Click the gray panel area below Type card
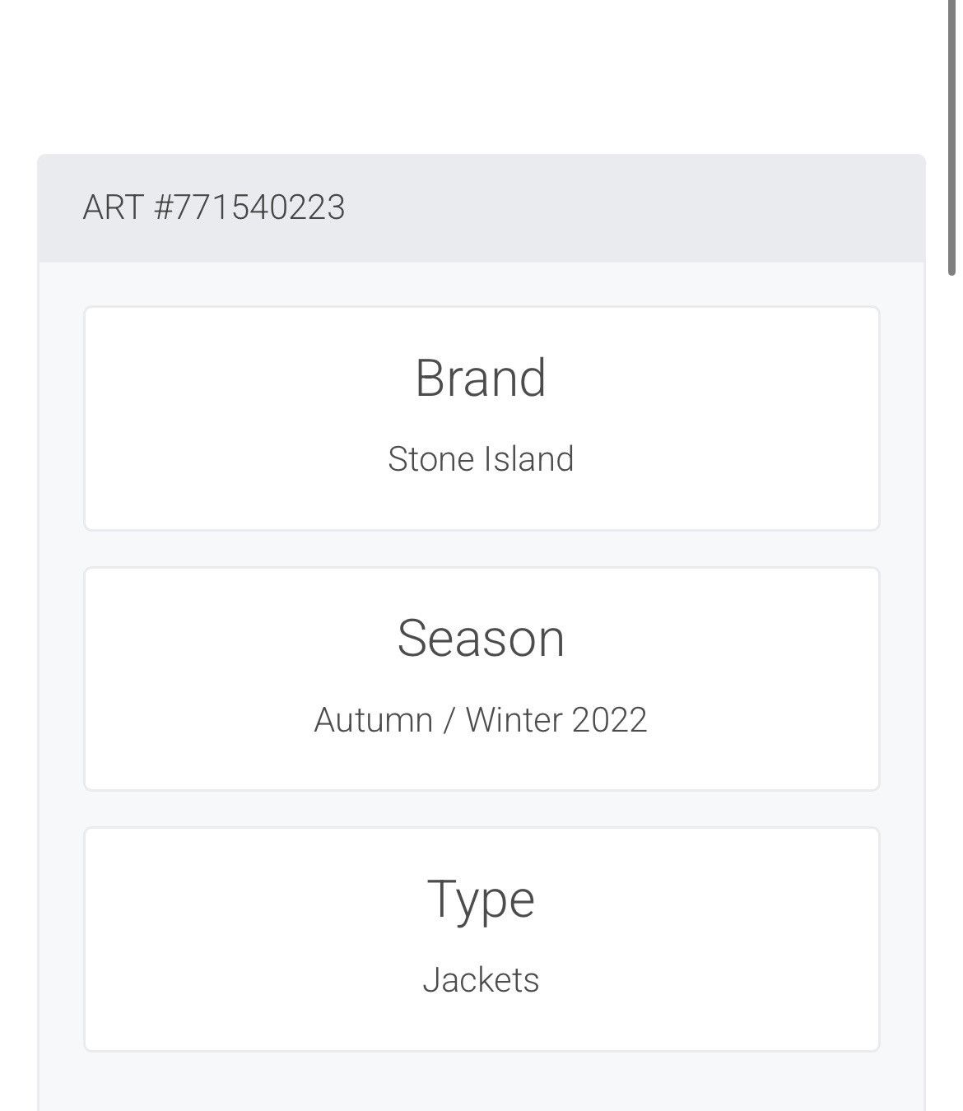This screenshot has width=963, height=1111. click(x=481, y=1081)
